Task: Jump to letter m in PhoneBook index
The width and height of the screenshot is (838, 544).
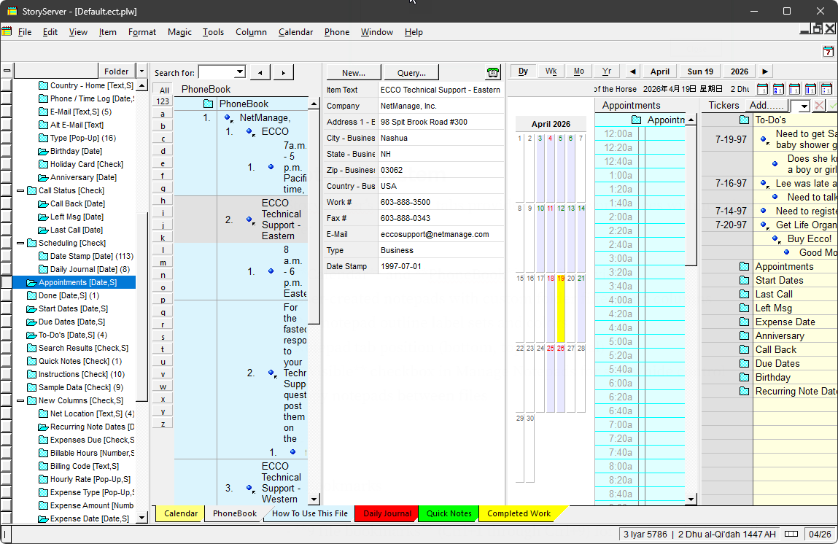Action: pyautogui.click(x=163, y=263)
